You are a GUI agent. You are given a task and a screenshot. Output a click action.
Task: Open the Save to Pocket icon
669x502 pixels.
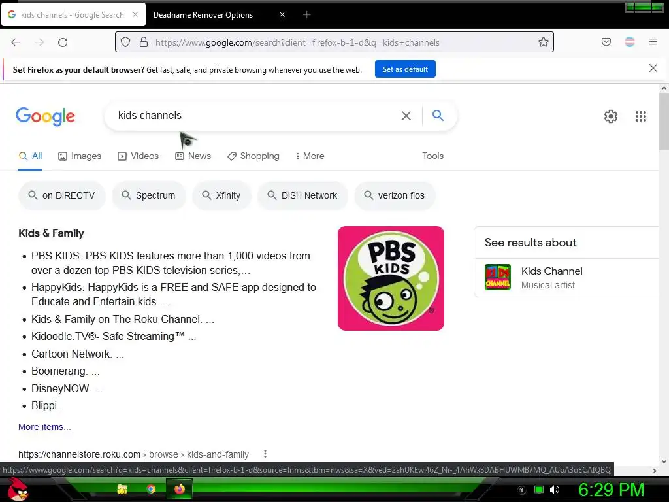(x=606, y=42)
